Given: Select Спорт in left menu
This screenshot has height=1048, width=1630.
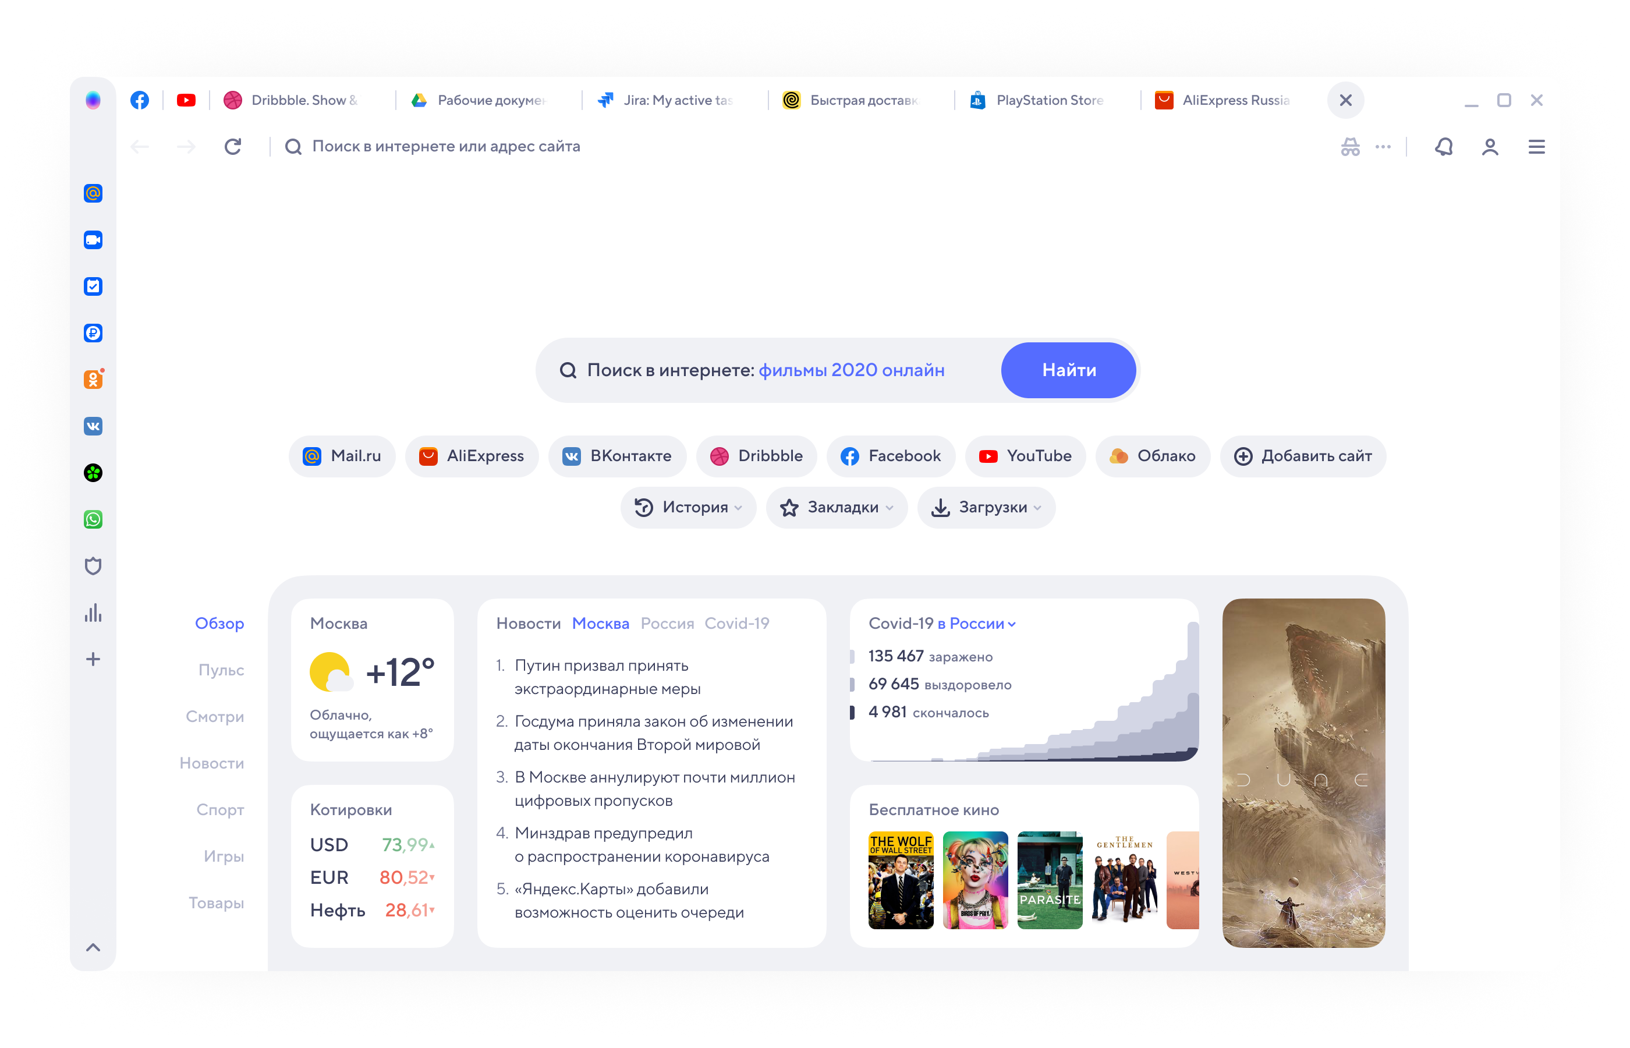Looking at the screenshot, I should (x=221, y=810).
